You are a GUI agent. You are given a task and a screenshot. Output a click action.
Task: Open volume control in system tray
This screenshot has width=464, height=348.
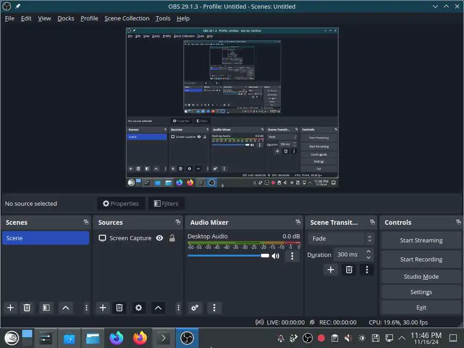point(348,338)
